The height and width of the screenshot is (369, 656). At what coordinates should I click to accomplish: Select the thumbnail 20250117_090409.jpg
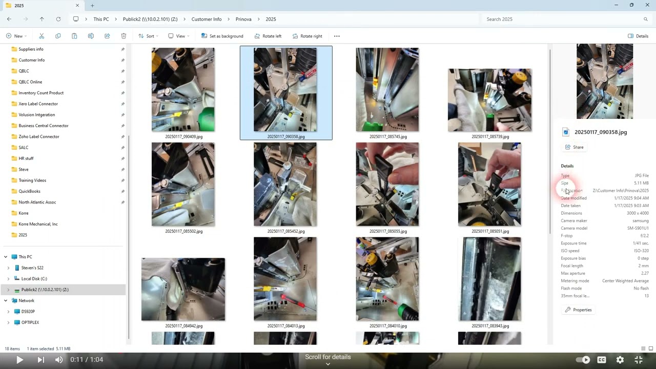tap(183, 93)
